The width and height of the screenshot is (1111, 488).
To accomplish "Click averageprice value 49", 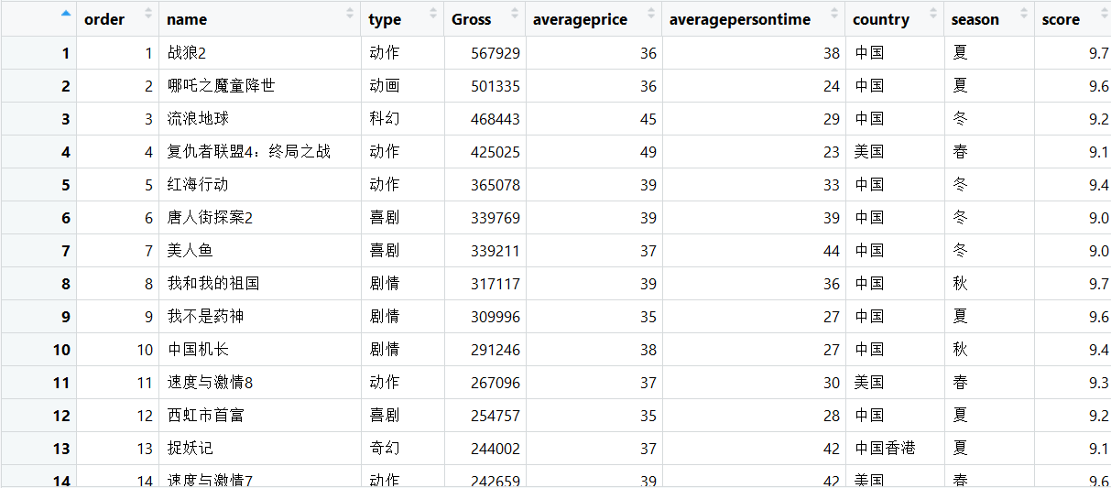I will 648,152.
